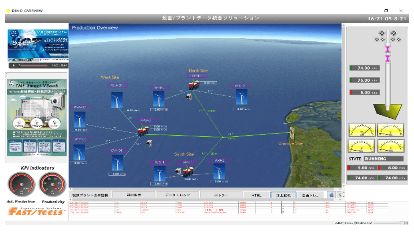Click the large left handwheel atop the pipe

pos(381,33)
